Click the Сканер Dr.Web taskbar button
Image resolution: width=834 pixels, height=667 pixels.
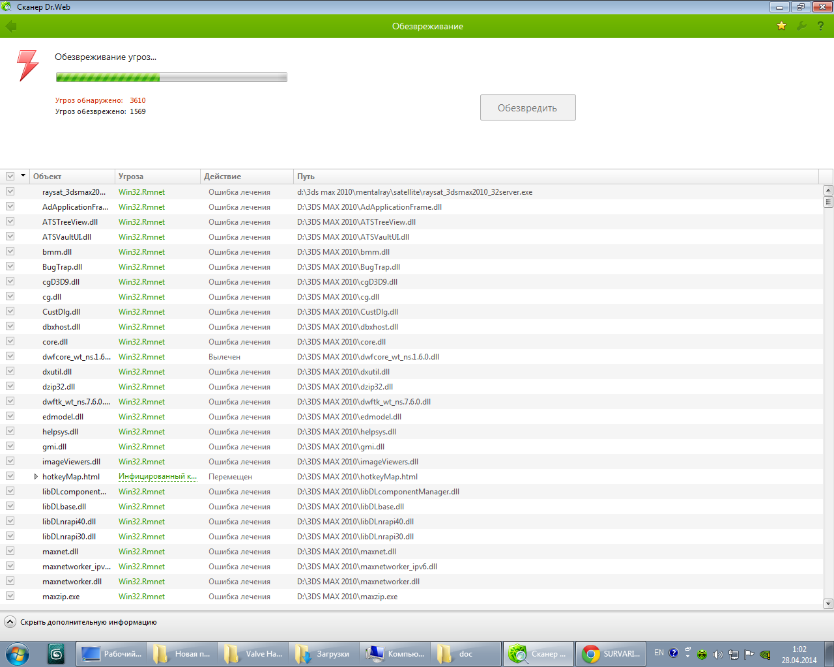(x=538, y=654)
